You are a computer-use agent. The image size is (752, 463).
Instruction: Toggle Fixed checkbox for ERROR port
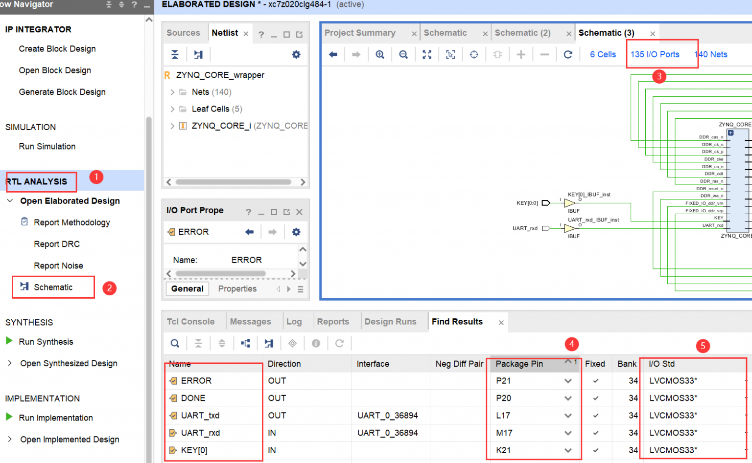[x=595, y=381]
